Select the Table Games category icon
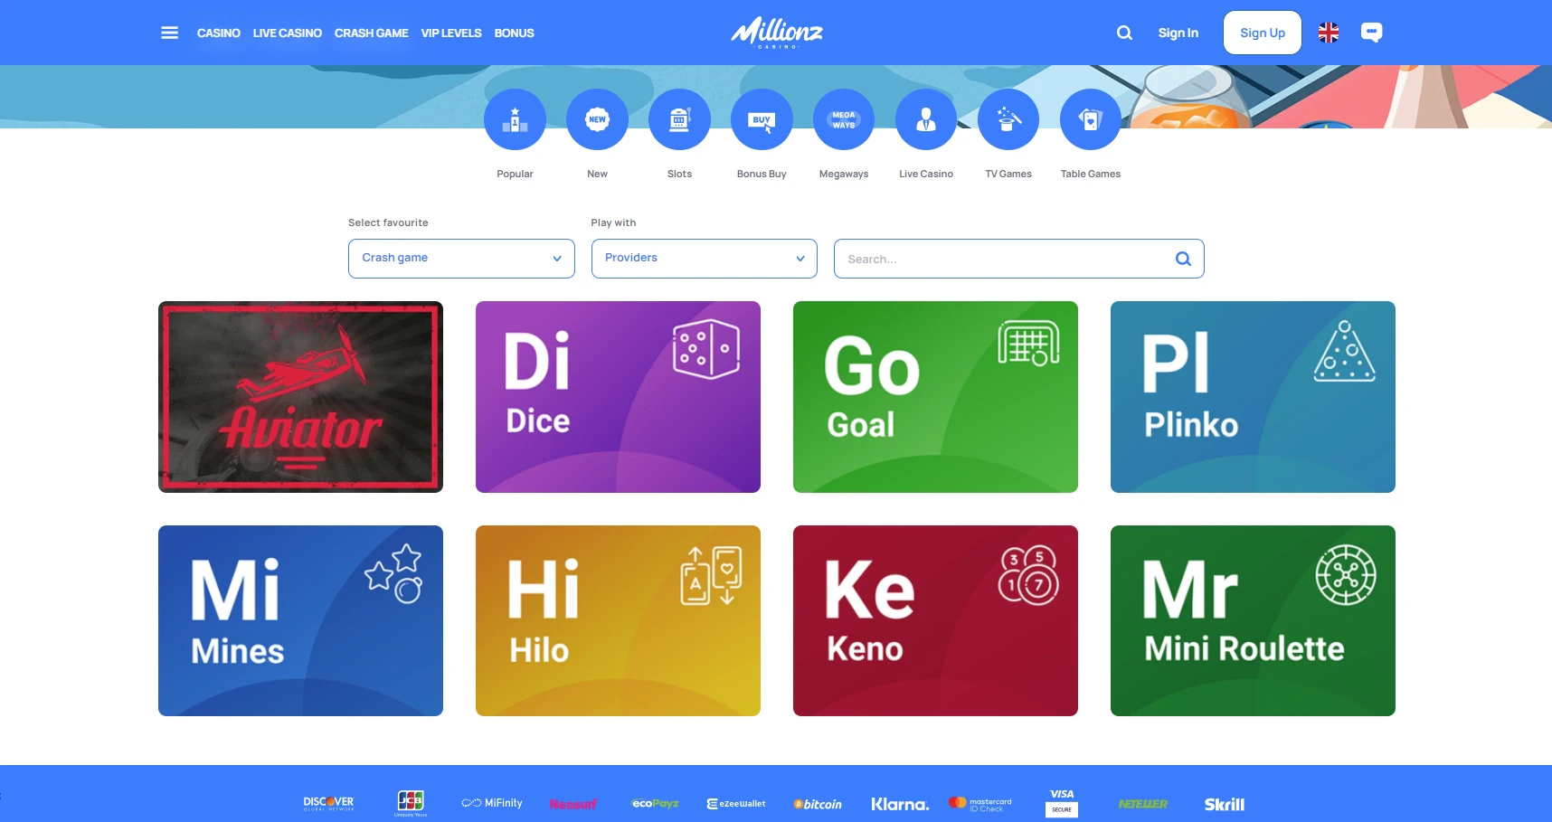1552x822 pixels. (x=1091, y=119)
